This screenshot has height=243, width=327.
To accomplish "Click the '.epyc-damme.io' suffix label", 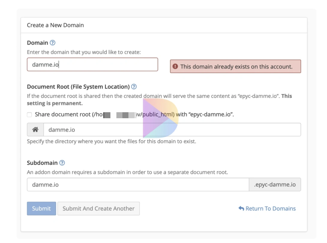I will pos(275,185).
